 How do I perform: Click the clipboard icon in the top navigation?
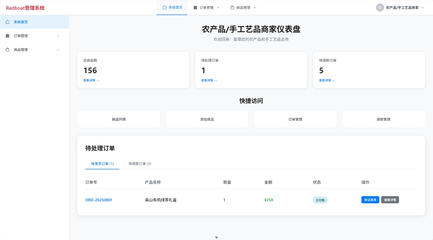coord(195,8)
